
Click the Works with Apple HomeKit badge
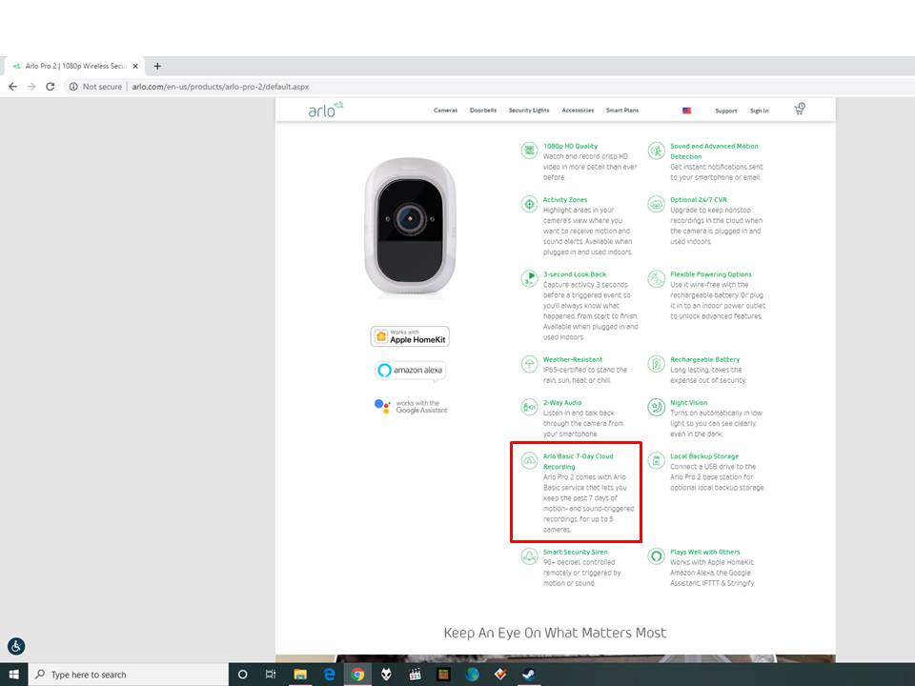410,336
